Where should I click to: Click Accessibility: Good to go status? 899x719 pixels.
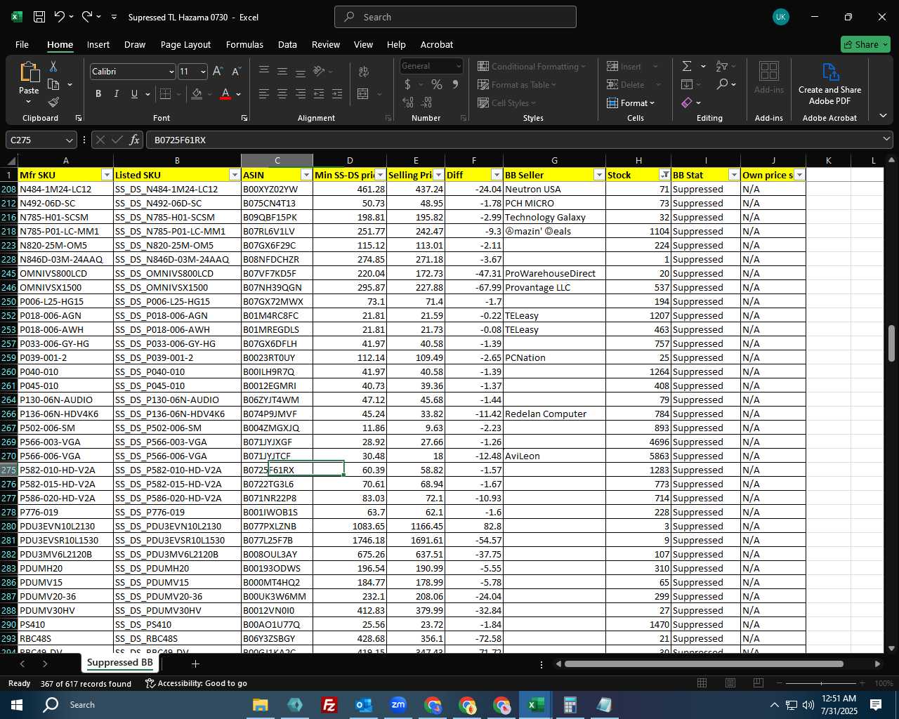pos(196,683)
